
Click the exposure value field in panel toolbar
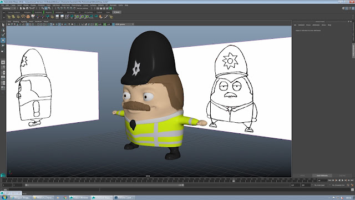click(x=100, y=24)
